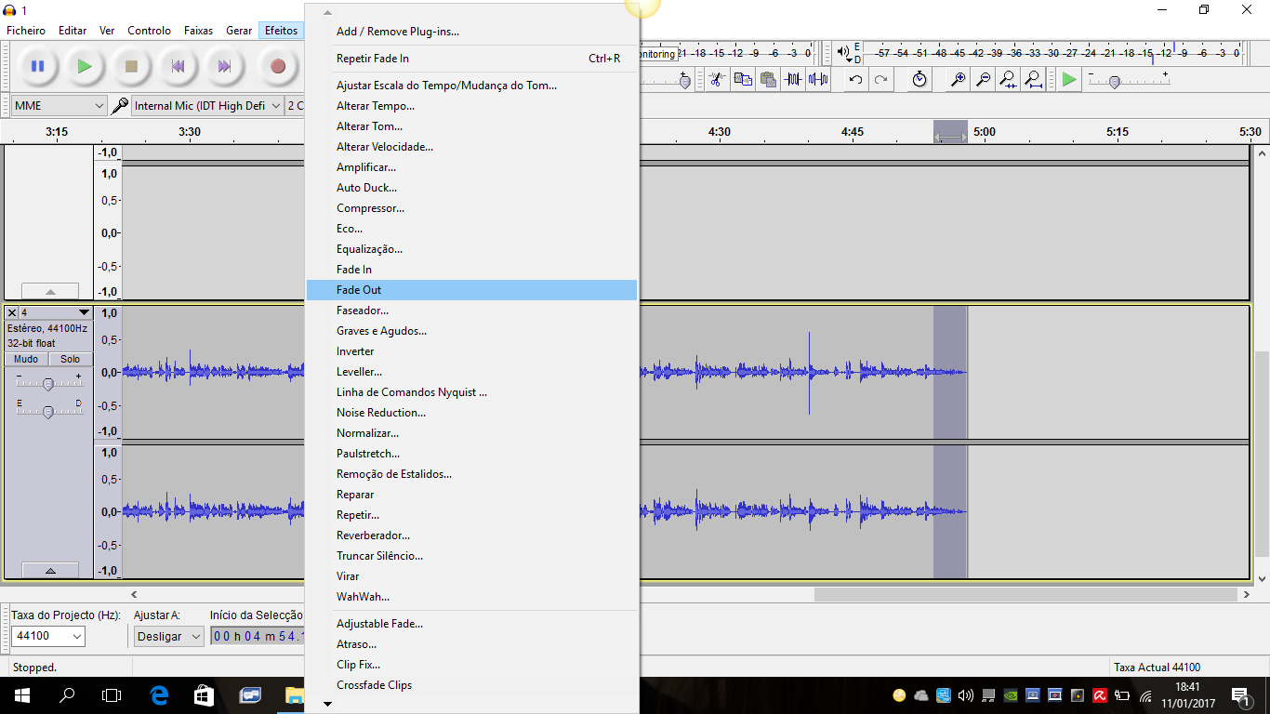Click the Skip to Start button
Image resolution: width=1270 pixels, height=714 pixels.
click(x=178, y=66)
